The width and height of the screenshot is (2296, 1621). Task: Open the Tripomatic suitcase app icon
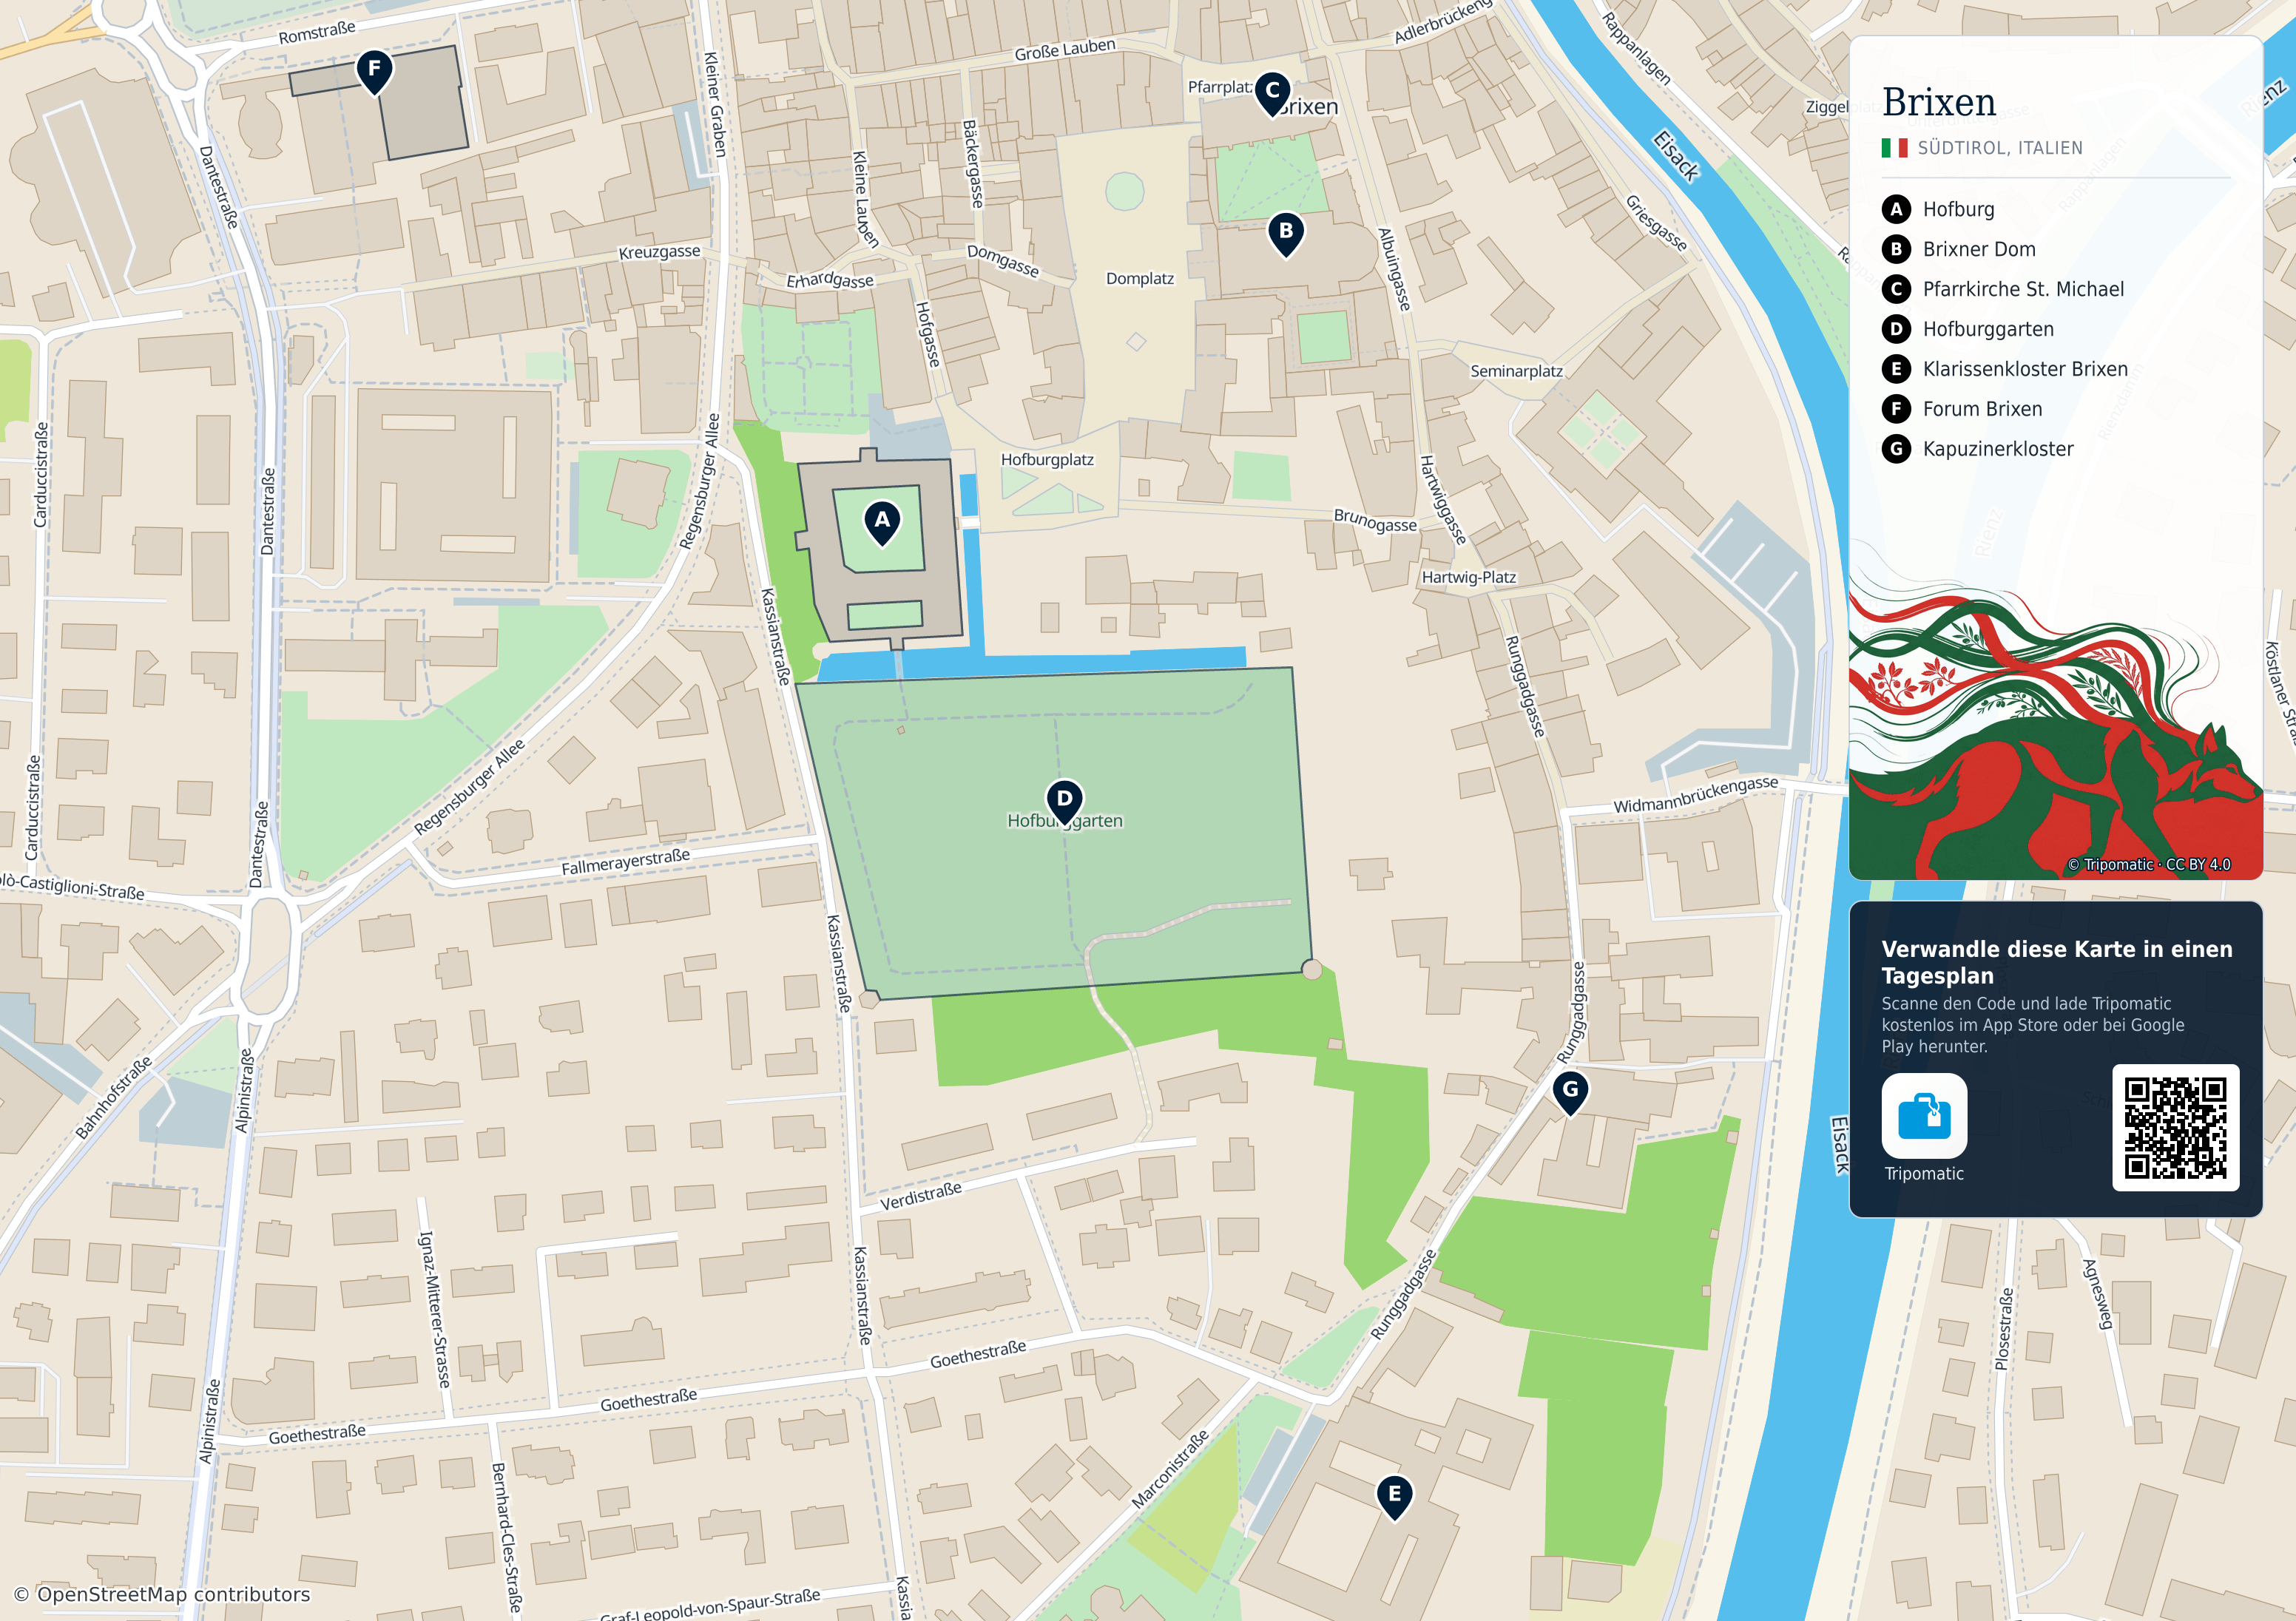(x=1924, y=1115)
